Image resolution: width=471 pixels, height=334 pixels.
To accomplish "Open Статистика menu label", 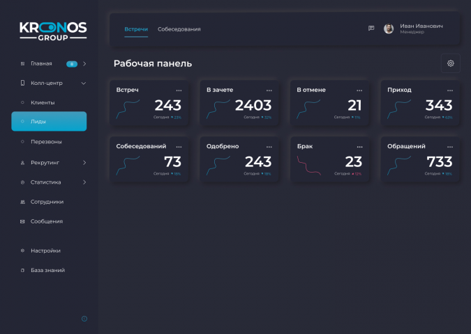I will tap(45, 182).
